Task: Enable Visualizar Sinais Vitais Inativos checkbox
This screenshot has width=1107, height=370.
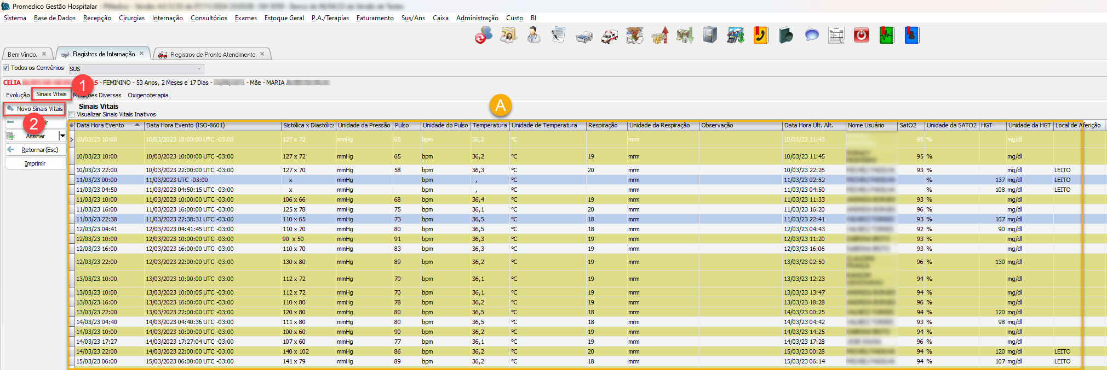Action: (72, 115)
